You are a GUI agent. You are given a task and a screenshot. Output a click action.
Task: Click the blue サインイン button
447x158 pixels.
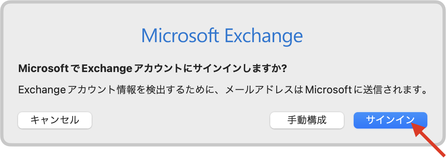click(390, 120)
